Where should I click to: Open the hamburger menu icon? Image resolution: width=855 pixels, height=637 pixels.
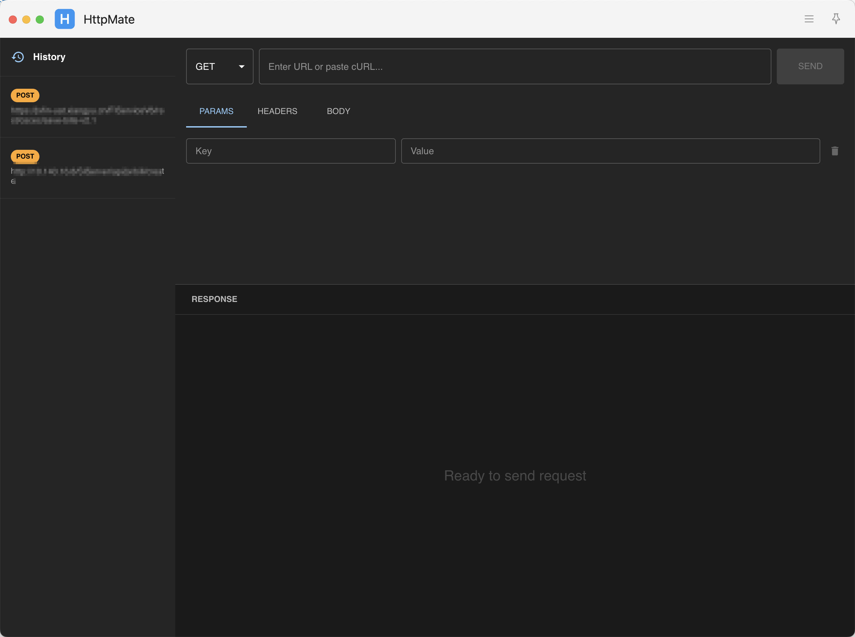[809, 19]
